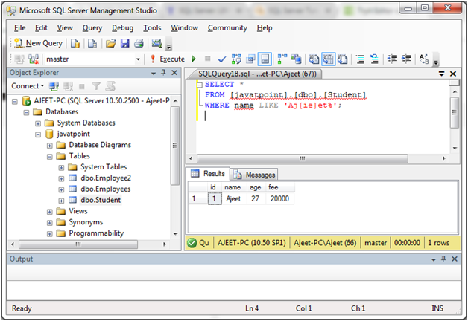
Task: Expand System Databases folder
Action: pos(38,123)
